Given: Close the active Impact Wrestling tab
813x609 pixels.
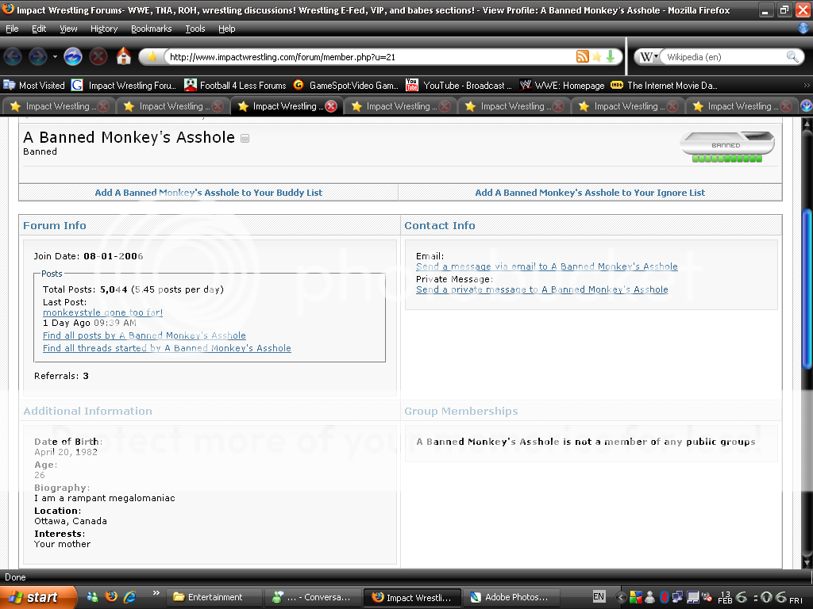Looking at the screenshot, I should click(331, 106).
